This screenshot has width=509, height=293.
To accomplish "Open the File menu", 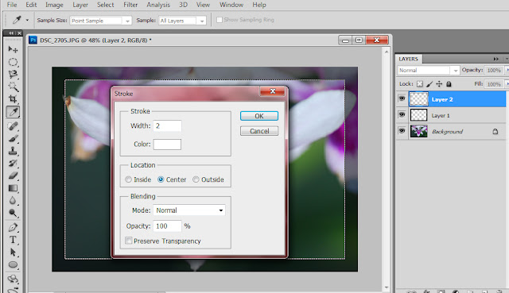I will pos(12,5).
